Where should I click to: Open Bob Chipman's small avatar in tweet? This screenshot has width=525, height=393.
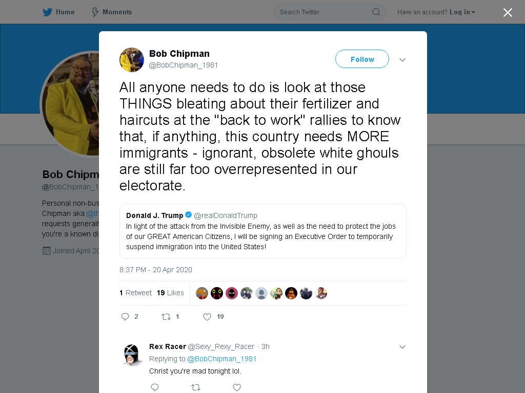132,60
